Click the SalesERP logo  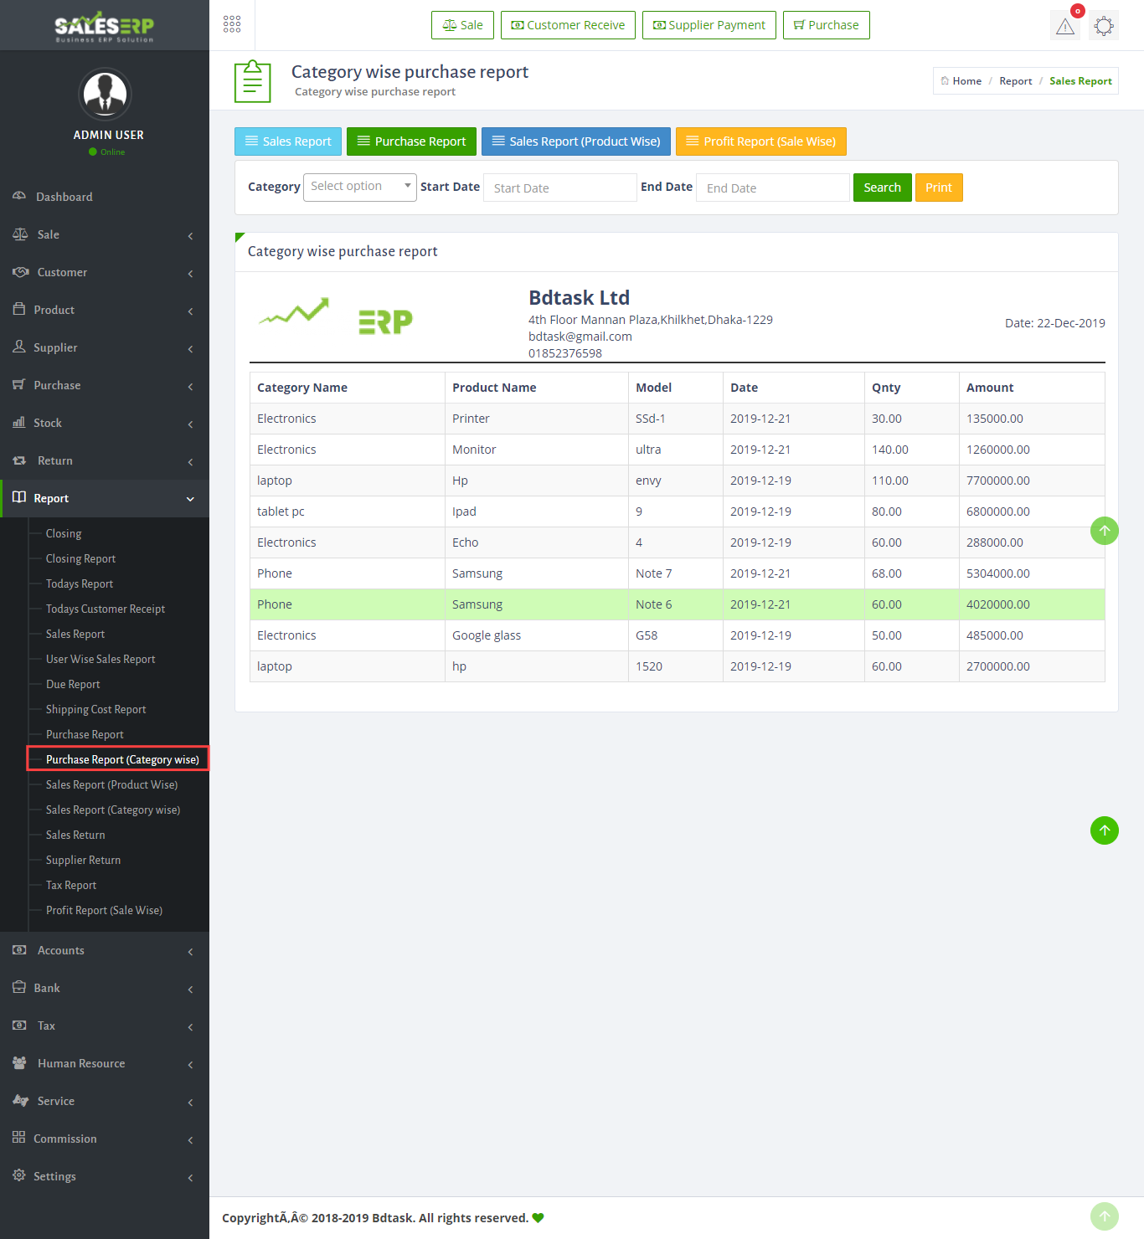click(105, 26)
